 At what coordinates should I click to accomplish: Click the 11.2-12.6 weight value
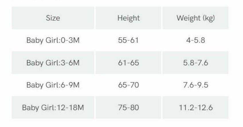point(195,108)
